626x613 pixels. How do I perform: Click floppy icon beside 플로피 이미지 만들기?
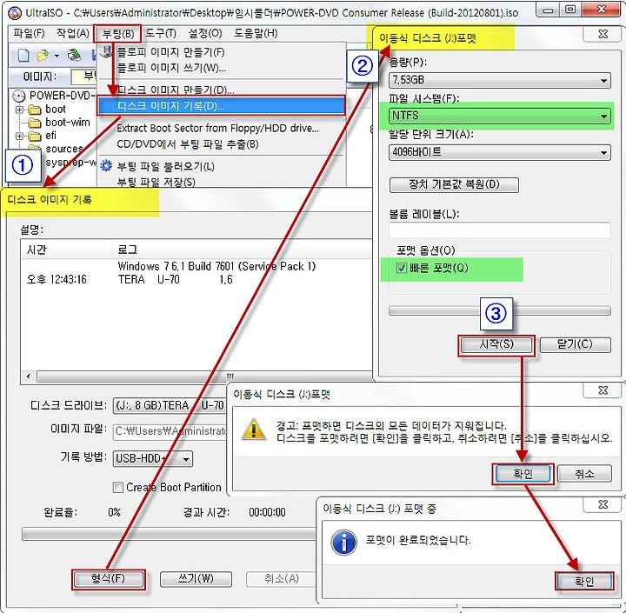click(106, 51)
